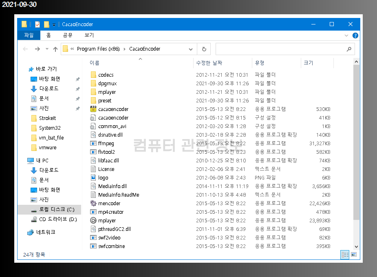
Task: Select 네트워크 in navigation pane
Action: tap(46, 232)
